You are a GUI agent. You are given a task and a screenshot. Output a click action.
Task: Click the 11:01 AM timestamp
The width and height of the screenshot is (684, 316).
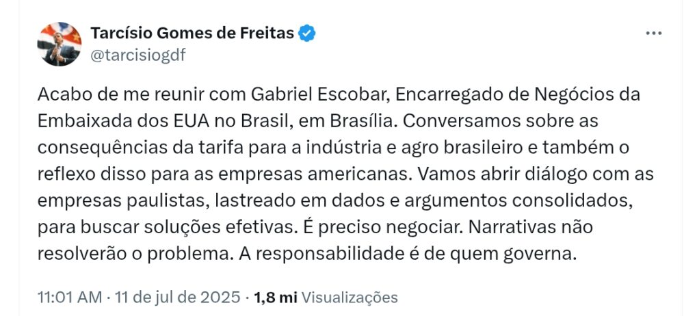70,298
